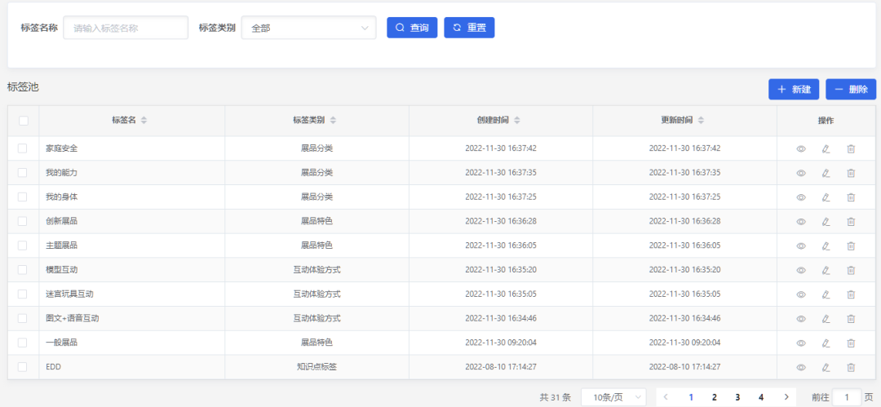The width and height of the screenshot is (881, 407).
Task: Go to next page with right chevron
Action: pos(786,397)
